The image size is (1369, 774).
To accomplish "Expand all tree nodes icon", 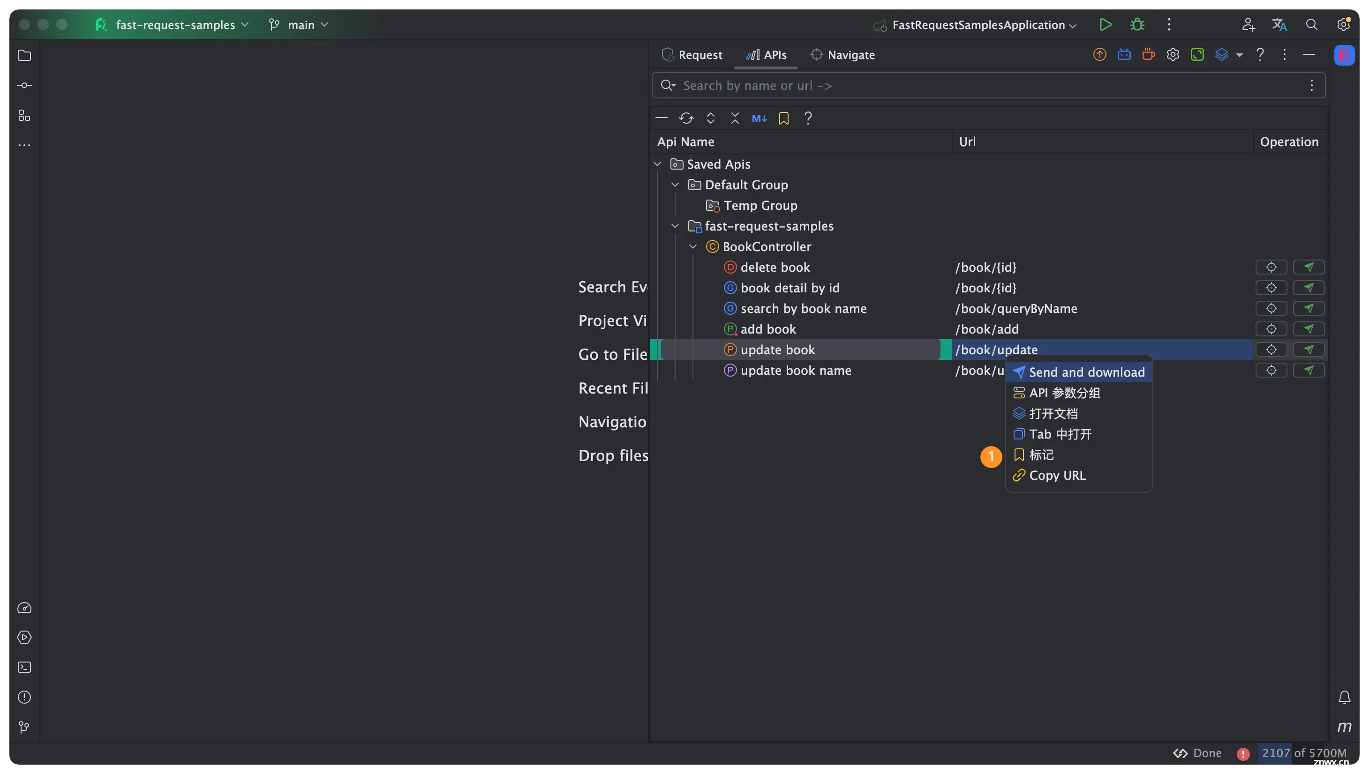I will 711,118.
